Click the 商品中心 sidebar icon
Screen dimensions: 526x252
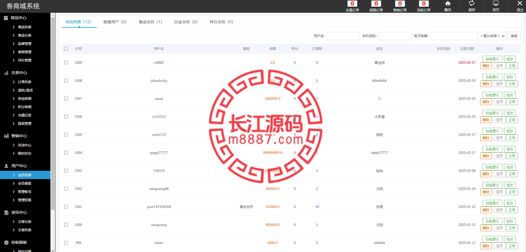click(x=6, y=18)
